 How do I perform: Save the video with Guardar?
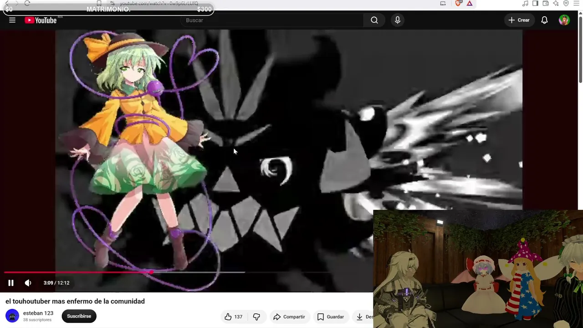point(331,317)
